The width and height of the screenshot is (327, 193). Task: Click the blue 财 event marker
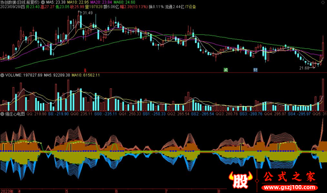click(255, 70)
